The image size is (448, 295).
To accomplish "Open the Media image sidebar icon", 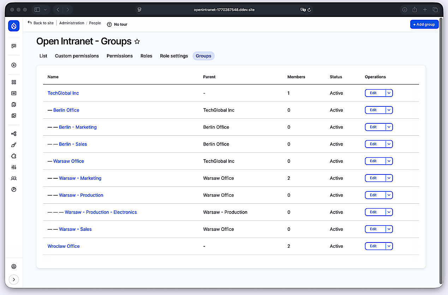I will (x=14, y=116).
